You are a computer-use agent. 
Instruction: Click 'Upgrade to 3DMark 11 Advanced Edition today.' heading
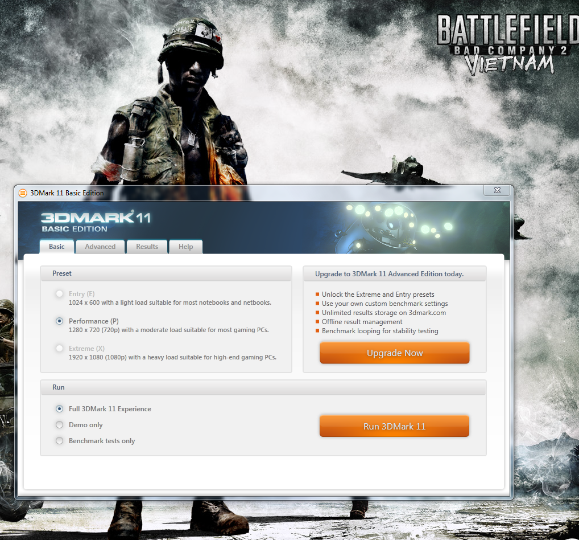pos(389,274)
